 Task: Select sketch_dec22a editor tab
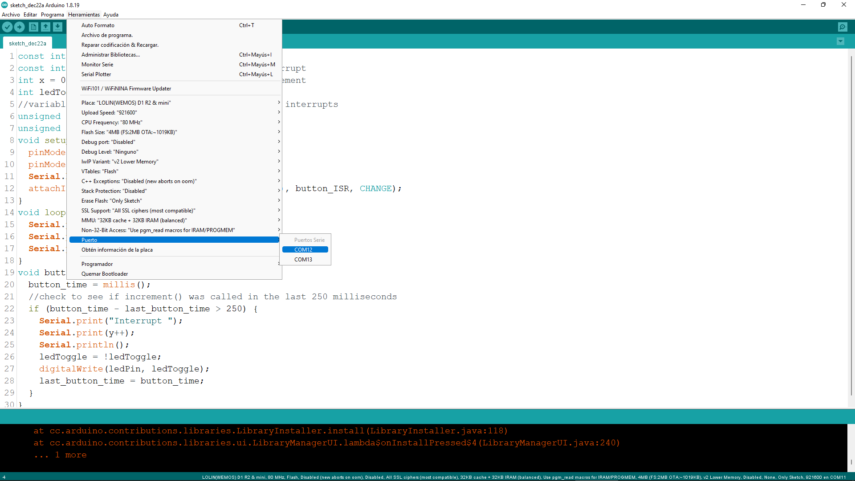click(28, 44)
